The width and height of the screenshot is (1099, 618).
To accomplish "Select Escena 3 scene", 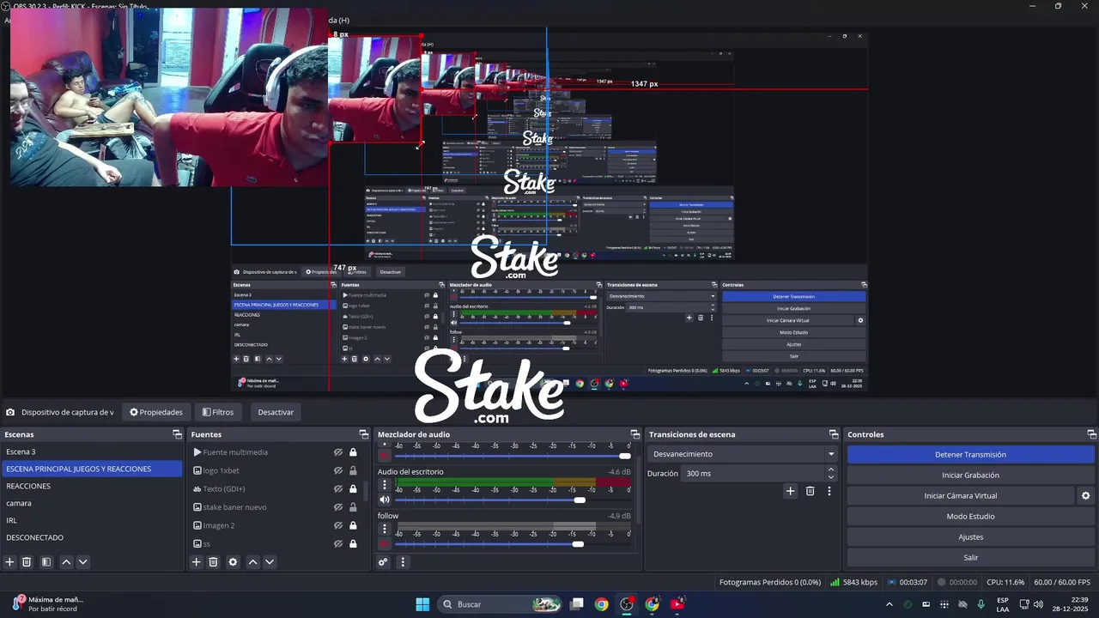I will [92, 451].
